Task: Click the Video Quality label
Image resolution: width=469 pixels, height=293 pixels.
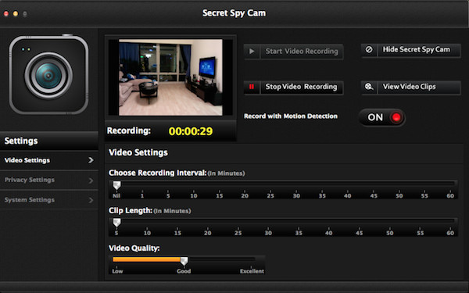Action: 134,248
